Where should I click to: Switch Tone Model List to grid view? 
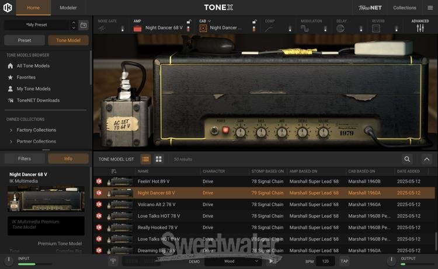point(159,159)
